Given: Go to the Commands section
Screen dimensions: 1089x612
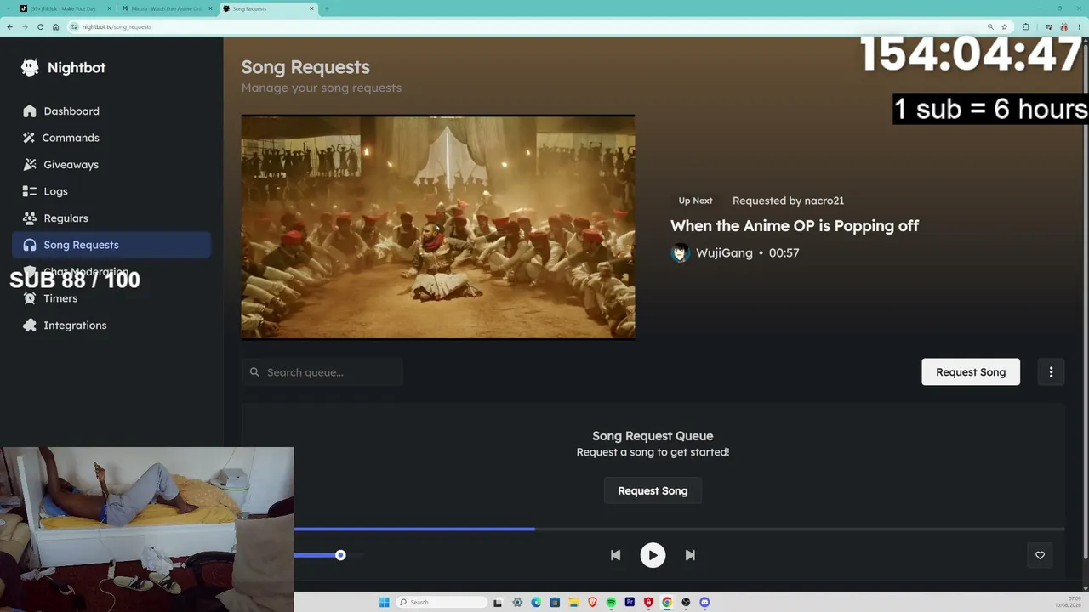Looking at the screenshot, I should coord(111,138).
